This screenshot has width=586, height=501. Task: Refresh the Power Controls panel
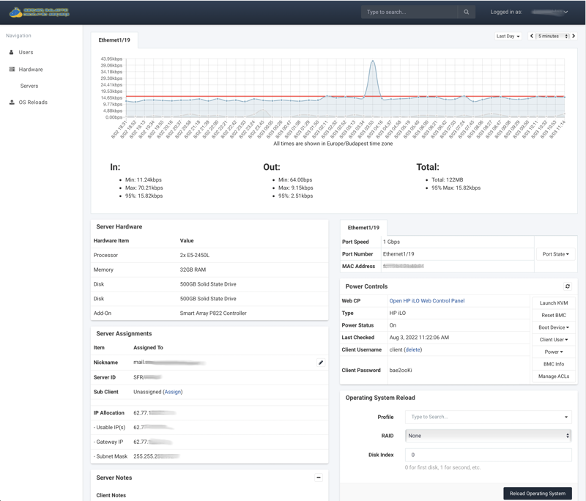coord(567,286)
